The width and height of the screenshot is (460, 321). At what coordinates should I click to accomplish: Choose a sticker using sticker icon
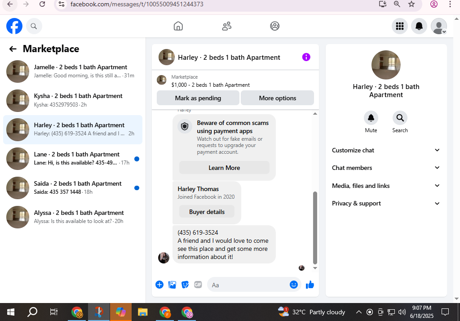(185, 285)
